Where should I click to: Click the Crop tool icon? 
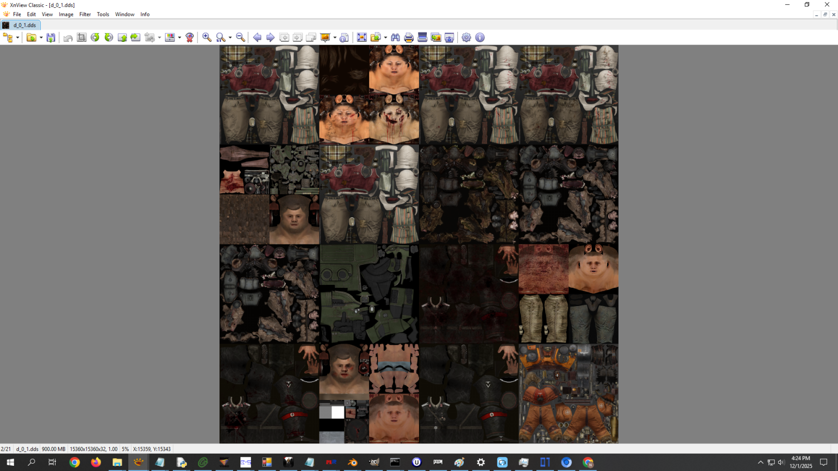coord(82,38)
